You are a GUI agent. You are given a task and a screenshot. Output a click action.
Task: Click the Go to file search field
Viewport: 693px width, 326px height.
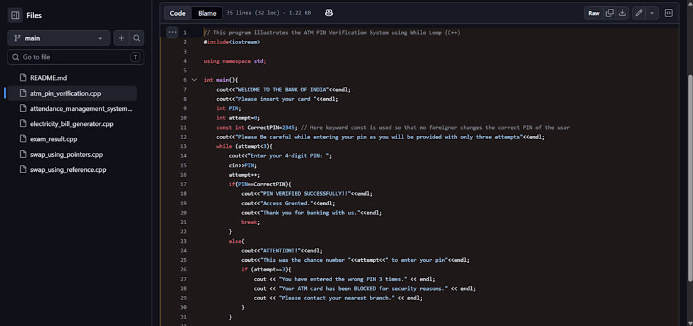(76, 57)
